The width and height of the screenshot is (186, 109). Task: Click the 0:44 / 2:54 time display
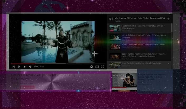click(39, 67)
